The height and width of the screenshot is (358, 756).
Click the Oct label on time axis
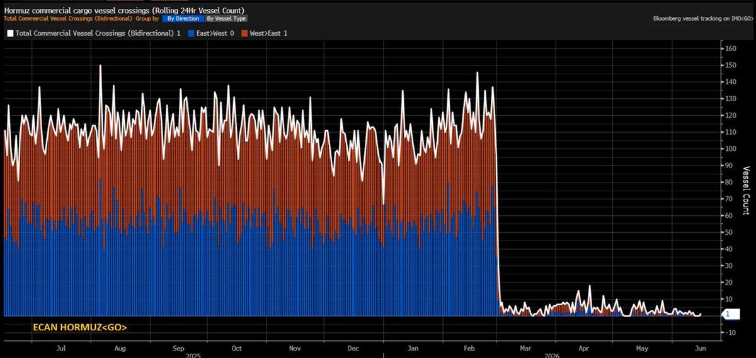click(x=236, y=347)
